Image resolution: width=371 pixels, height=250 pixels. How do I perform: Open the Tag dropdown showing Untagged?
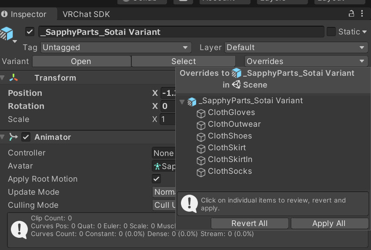[x=116, y=47]
